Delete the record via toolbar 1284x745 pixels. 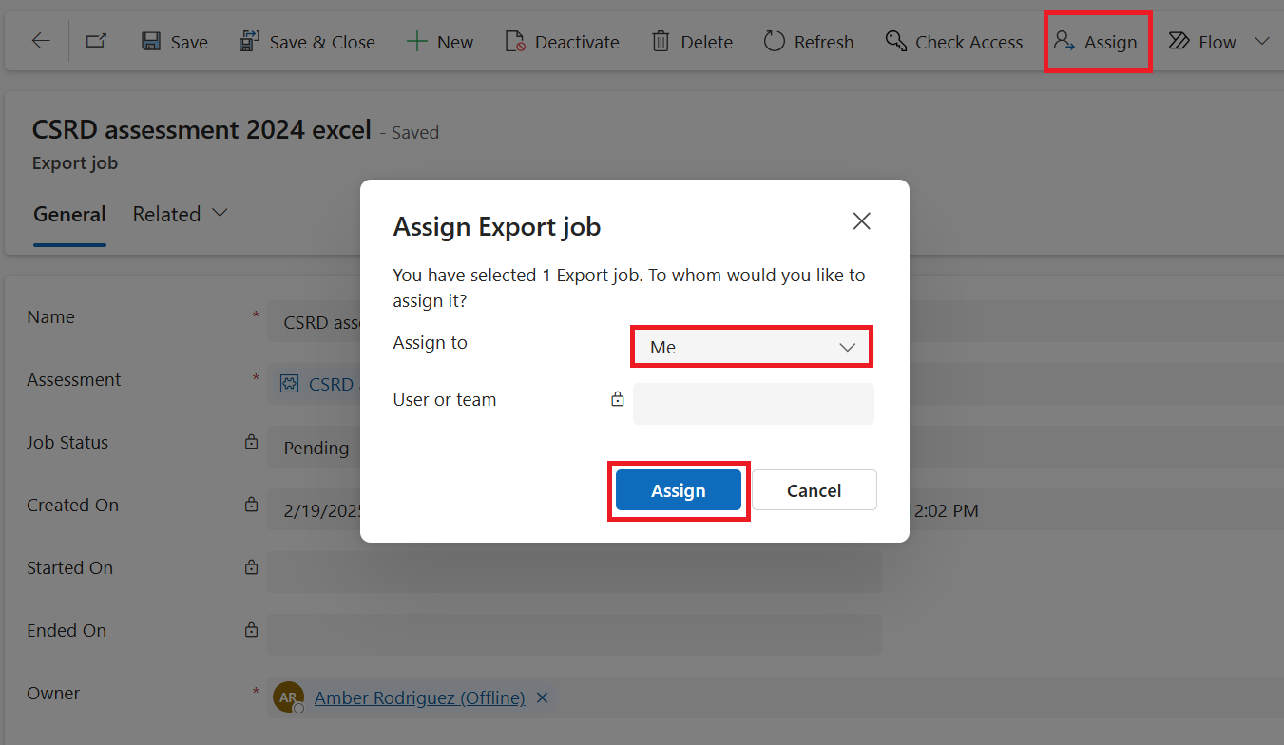(x=692, y=42)
